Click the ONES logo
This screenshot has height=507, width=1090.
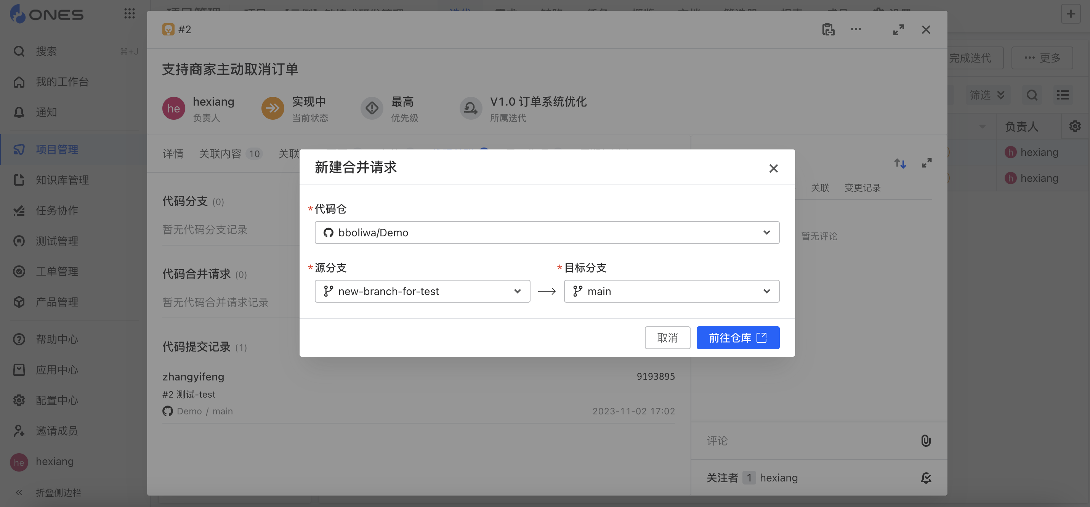click(x=46, y=14)
